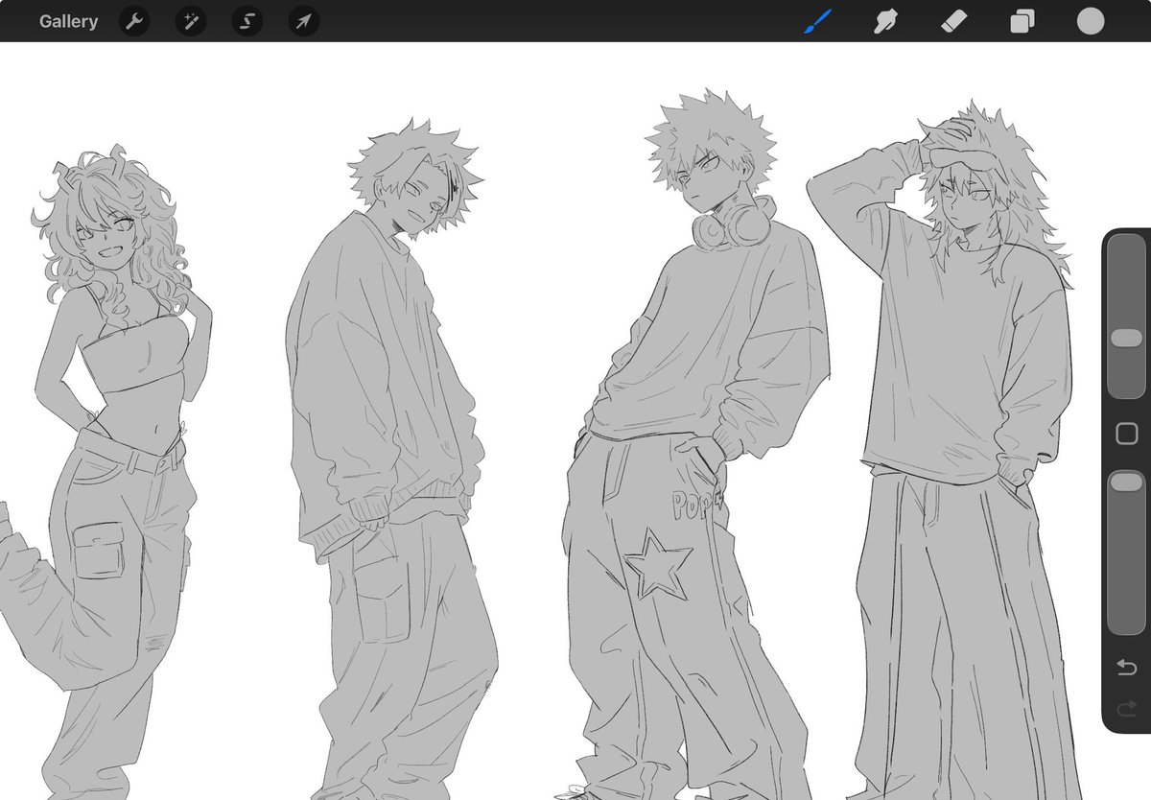Open the Layers panel
The width and height of the screenshot is (1151, 800).
1022,21
